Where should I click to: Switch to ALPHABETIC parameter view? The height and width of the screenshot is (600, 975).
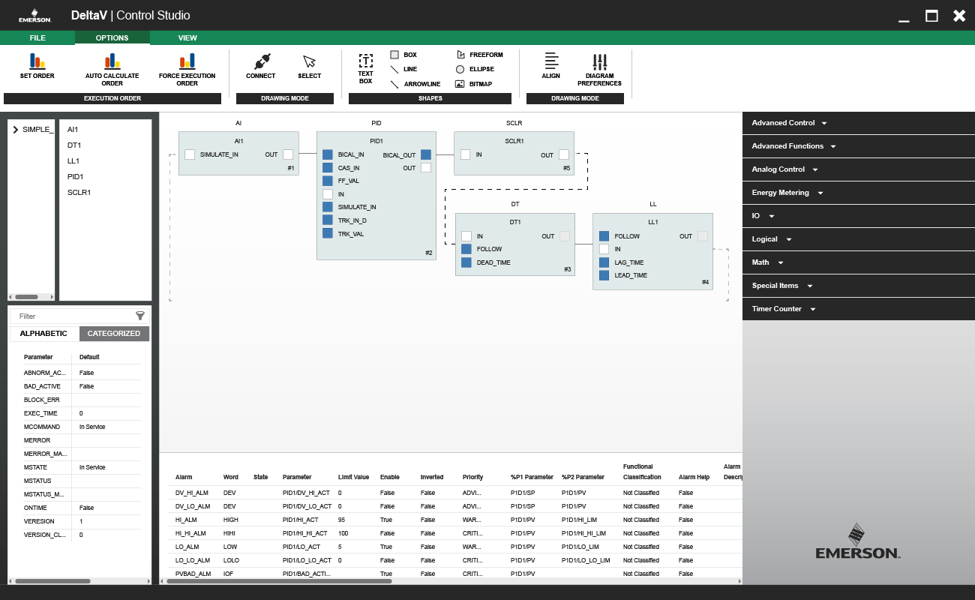click(43, 334)
